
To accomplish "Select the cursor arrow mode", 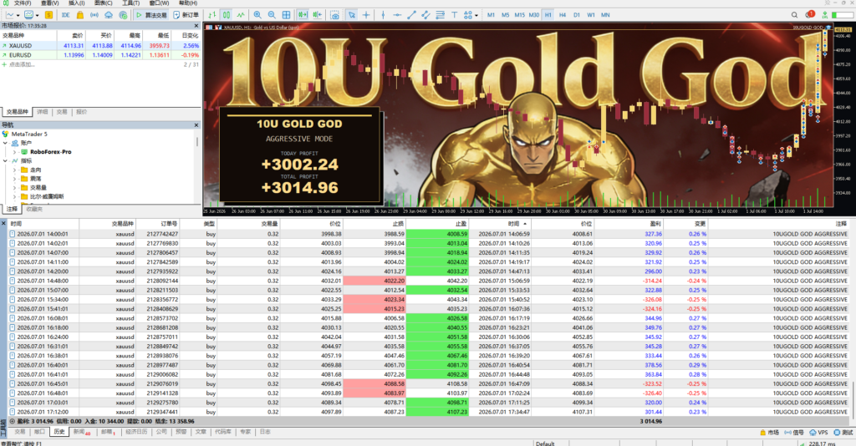I will (352, 15).
